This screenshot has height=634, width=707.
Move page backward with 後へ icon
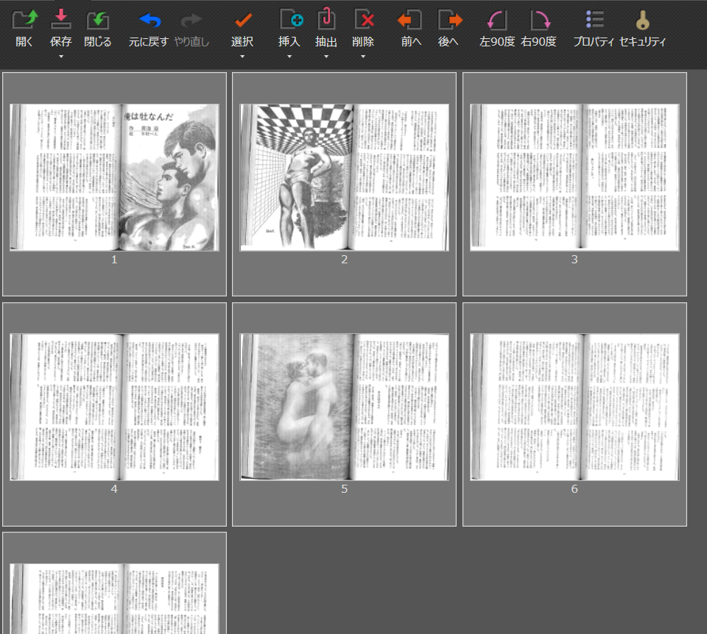coord(450,20)
